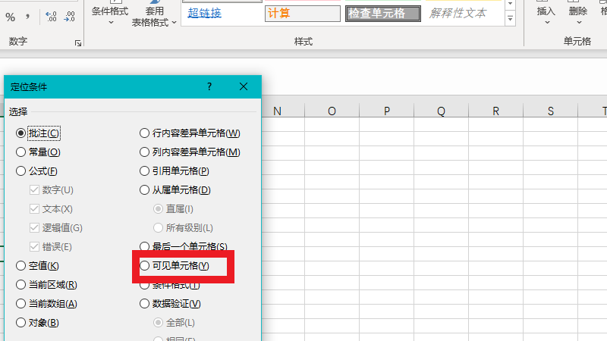Click the comma style number format icon
The height and width of the screenshot is (341, 607).
click(28, 15)
